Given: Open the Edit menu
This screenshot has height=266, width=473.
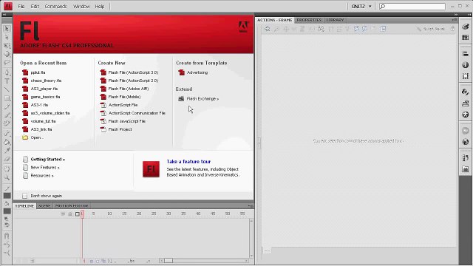Looking at the screenshot, I should pyautogui.click(x=35, y=7).
